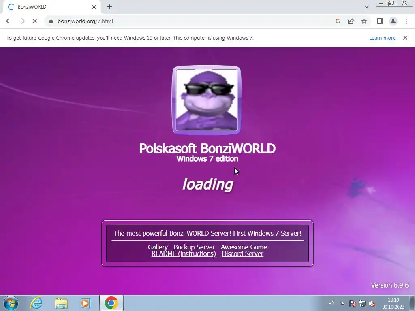Click the most powerful Bonzi WORLD Server text
This screenshot has height=311, width=415.
click(207, 233)
